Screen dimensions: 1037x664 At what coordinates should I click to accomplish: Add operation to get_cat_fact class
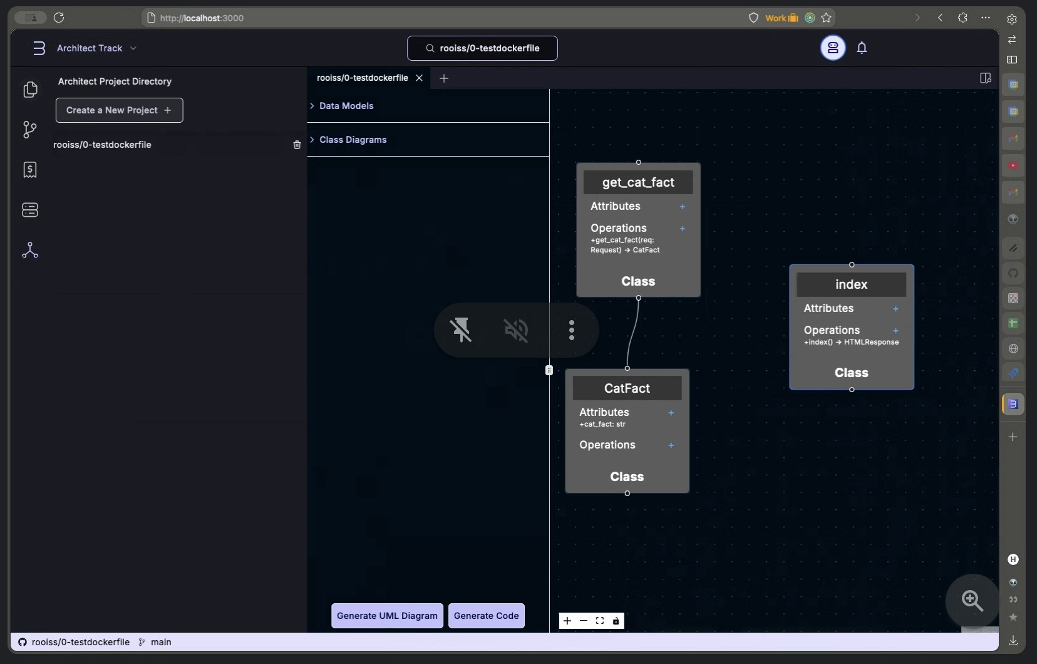(x=682, y=229)
